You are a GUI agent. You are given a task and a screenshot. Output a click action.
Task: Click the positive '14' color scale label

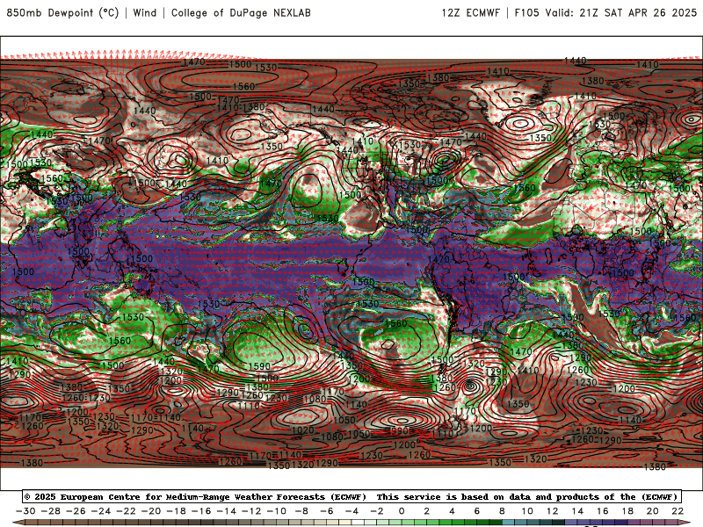tap(577, 511)
